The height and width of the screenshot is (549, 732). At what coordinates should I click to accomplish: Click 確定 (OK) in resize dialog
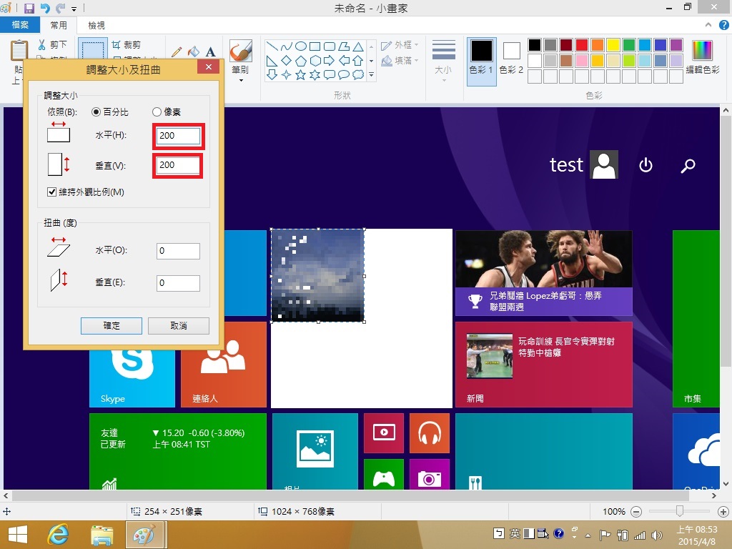pos(111,326)
